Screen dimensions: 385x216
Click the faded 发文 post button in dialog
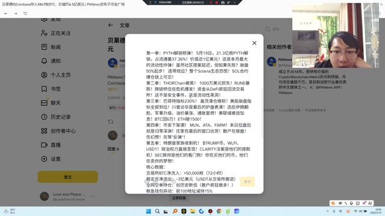coord(247,181)
